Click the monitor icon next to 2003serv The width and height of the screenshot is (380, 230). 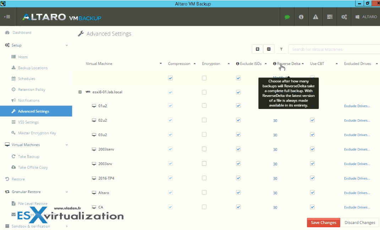click(x=94, y=149)
